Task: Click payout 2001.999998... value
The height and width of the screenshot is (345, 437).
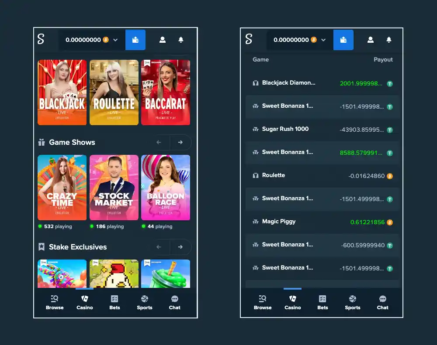Action: [x=361, y=83]
